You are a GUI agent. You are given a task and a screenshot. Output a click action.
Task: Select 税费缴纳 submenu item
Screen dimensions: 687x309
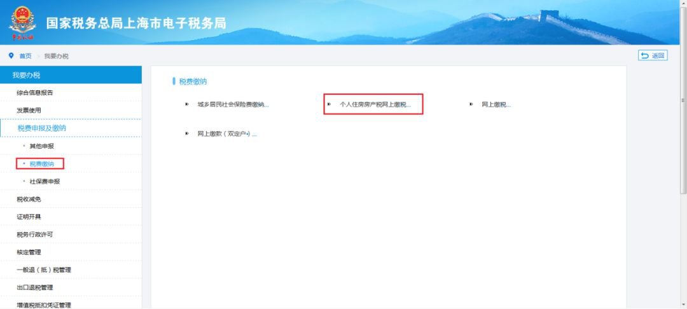pos(41,164)
